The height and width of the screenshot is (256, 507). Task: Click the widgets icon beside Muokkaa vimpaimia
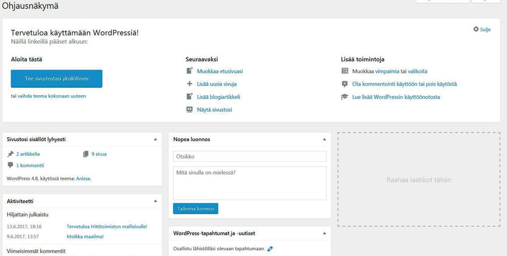click(345, 71)
